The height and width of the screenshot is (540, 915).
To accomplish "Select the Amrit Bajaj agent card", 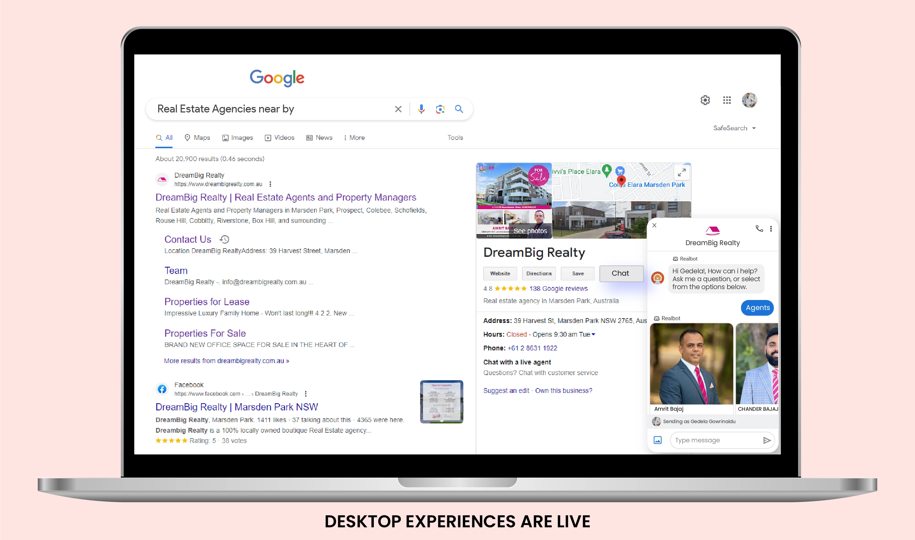I will (691, 368).
